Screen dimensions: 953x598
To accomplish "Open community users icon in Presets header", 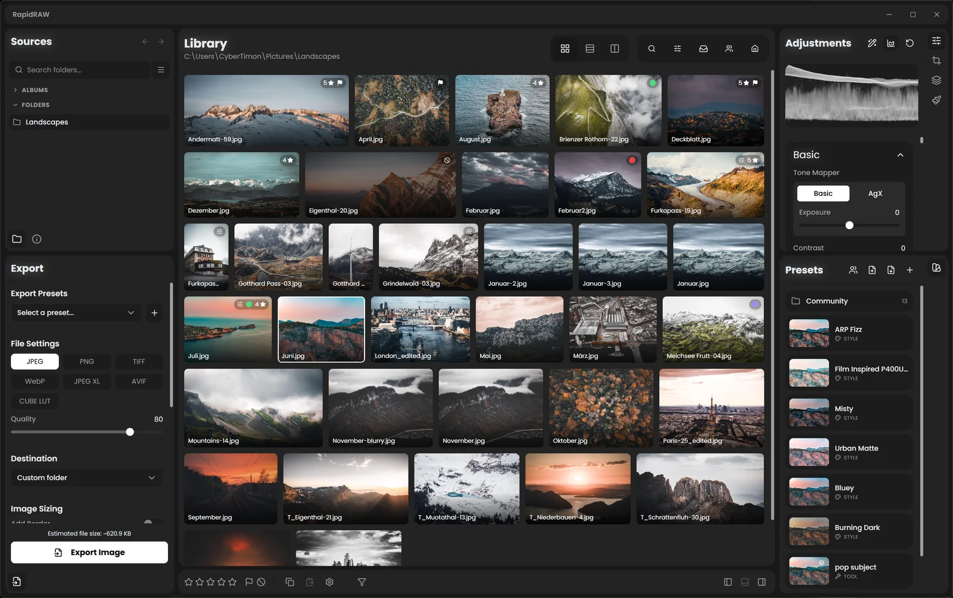I will 853,270.
